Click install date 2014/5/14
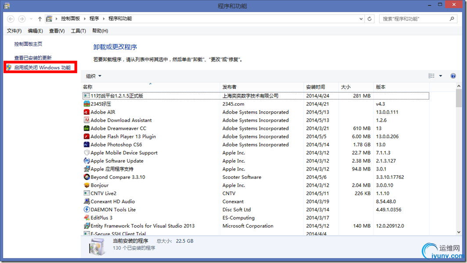Viewport: 467px width, 263px height. (x=317, y=145)
